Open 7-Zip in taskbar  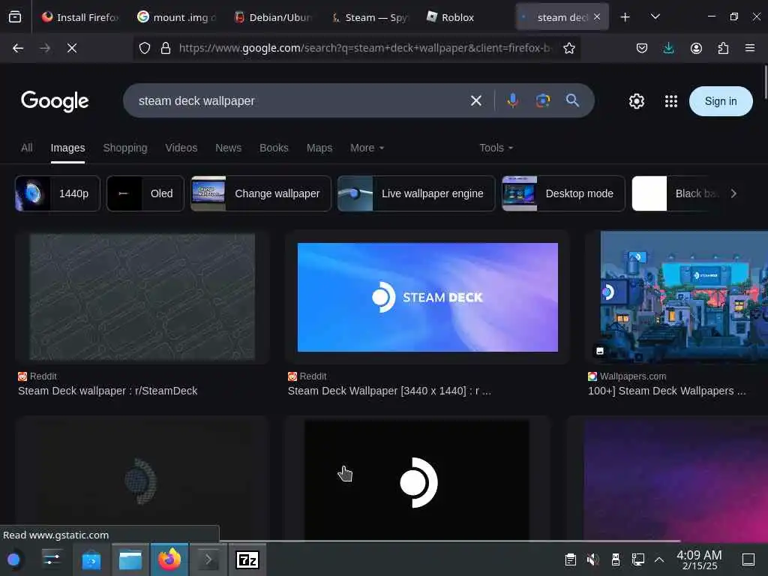coord(247,559)
